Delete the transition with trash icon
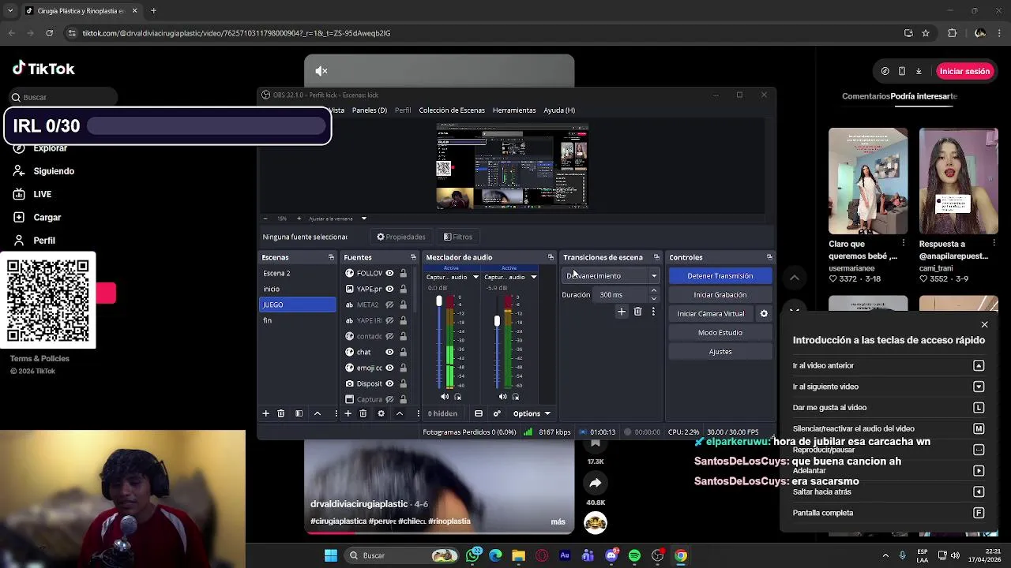The image size is (1011, 568). [x=637, y=312]
